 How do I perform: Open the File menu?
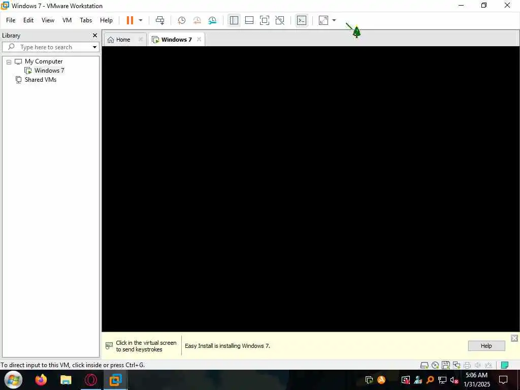pyautogui.click(x=11, y=20)
